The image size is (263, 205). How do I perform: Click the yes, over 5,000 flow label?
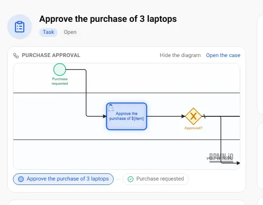point(219,158)
